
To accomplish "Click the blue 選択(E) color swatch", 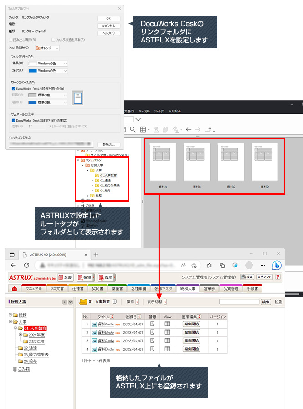I will (32, 71).
